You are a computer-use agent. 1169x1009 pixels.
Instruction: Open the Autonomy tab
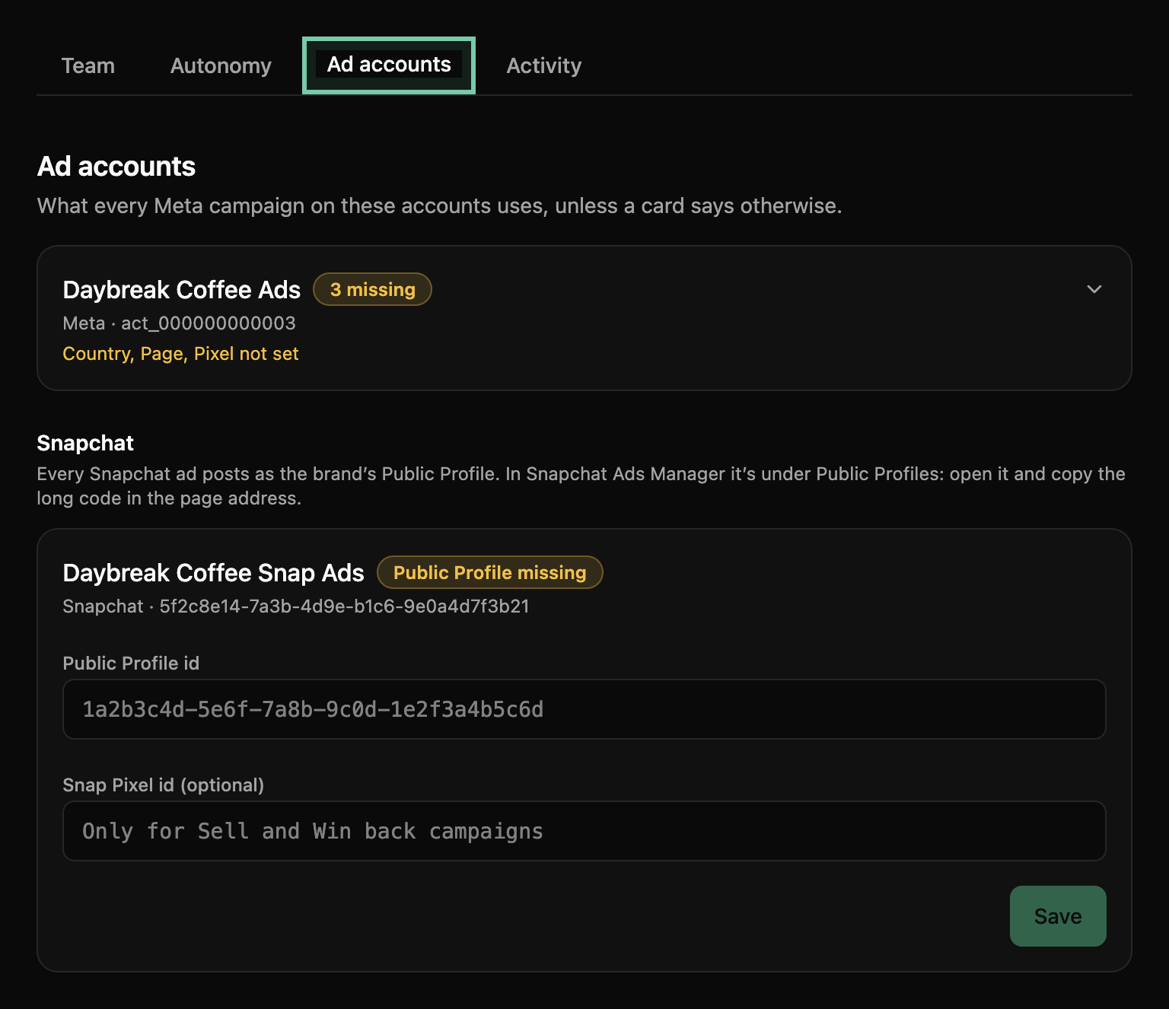point(221,65)
